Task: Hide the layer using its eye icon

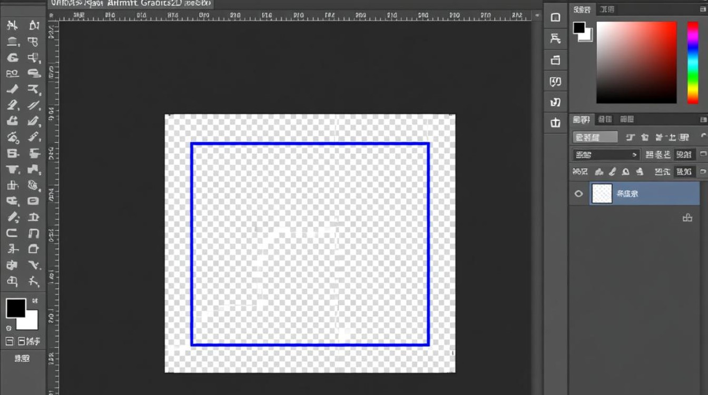Action: click(x=578, y=194)
